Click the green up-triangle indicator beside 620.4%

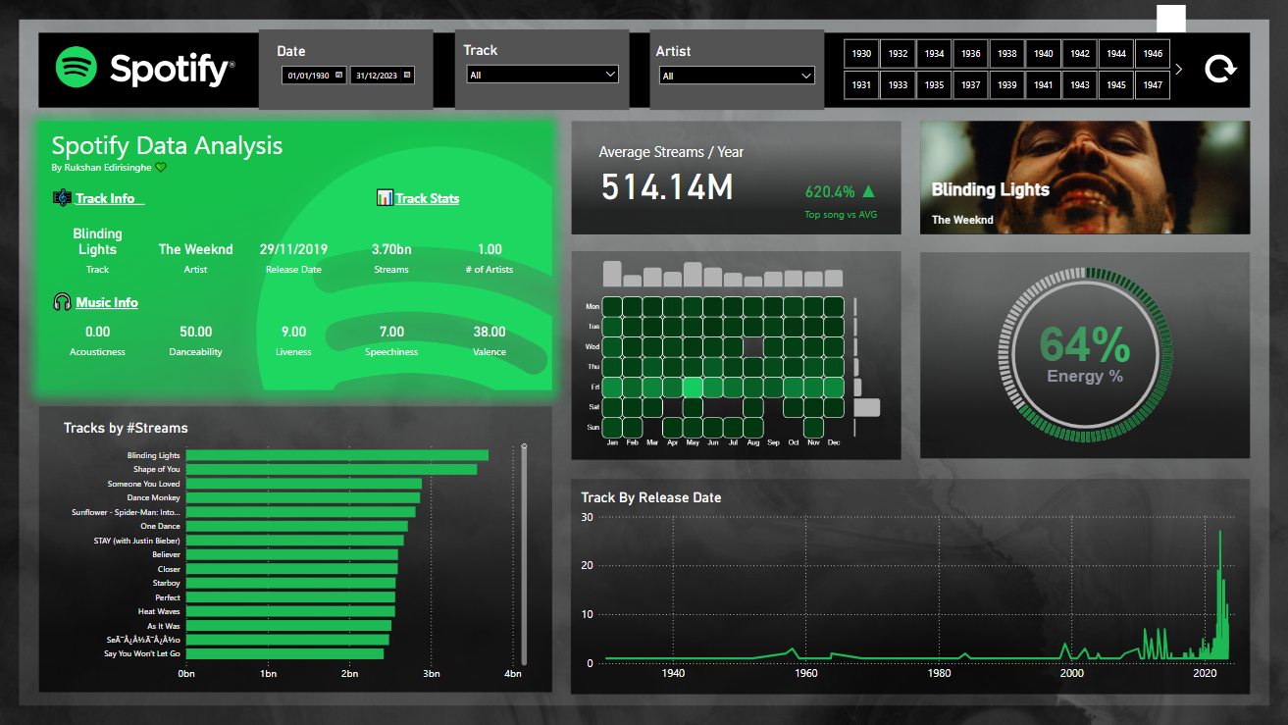tap(868, 191)
